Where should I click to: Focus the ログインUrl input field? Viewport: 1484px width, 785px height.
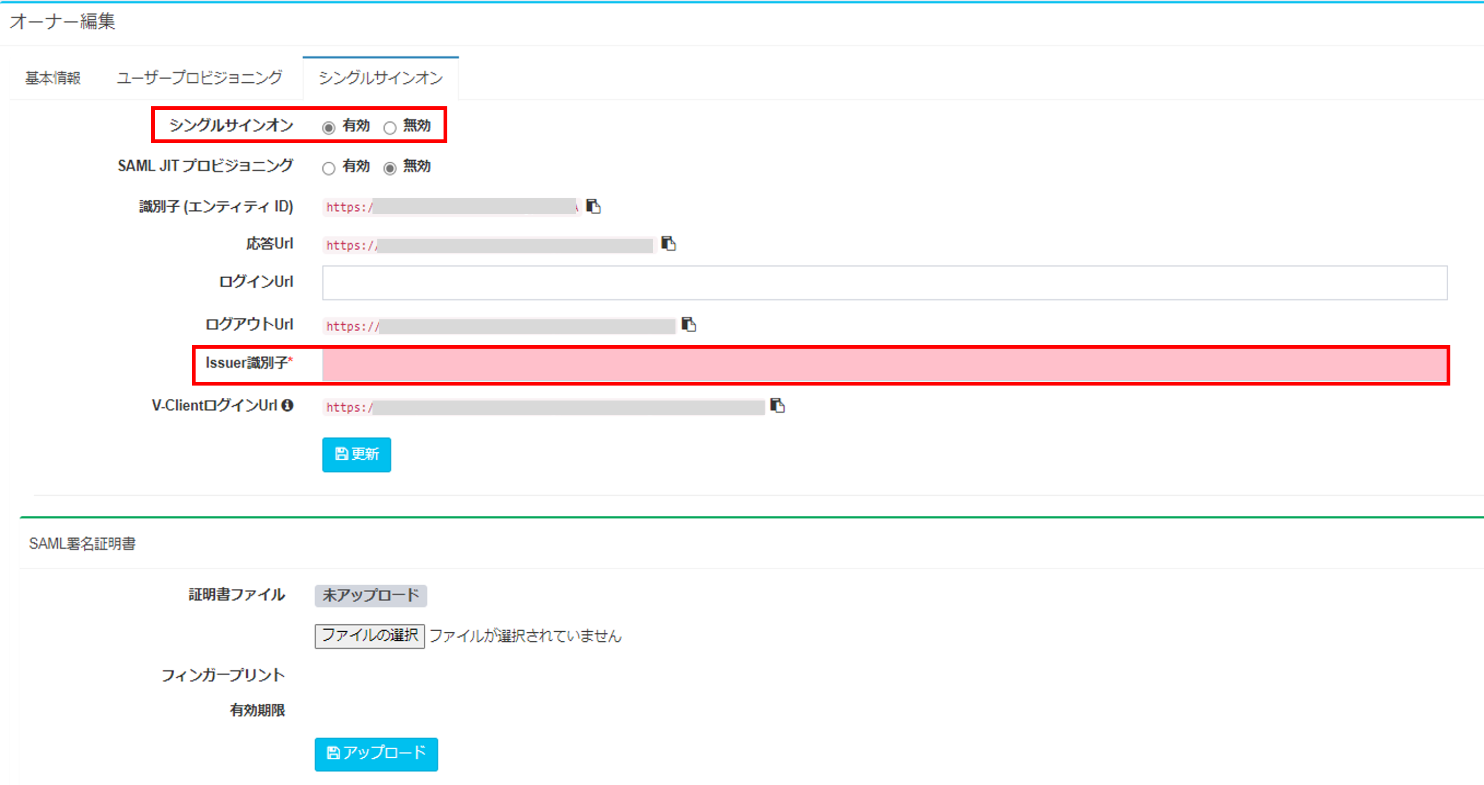885,282
